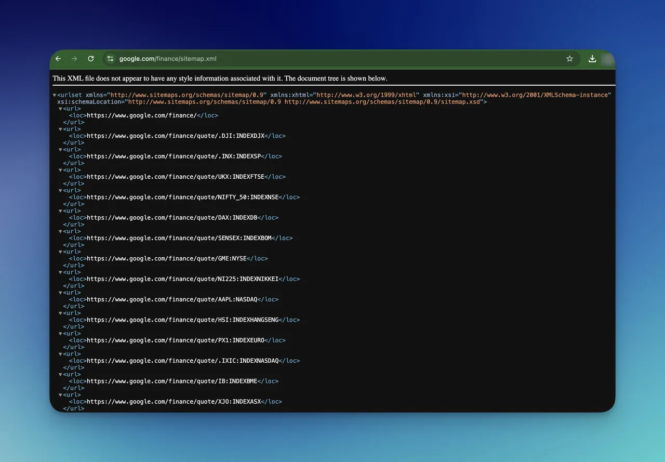Click the .IXIC:INDEXNASDAQ quote URL text
Viewport: 665px width, 462px height.
(182, 361)
